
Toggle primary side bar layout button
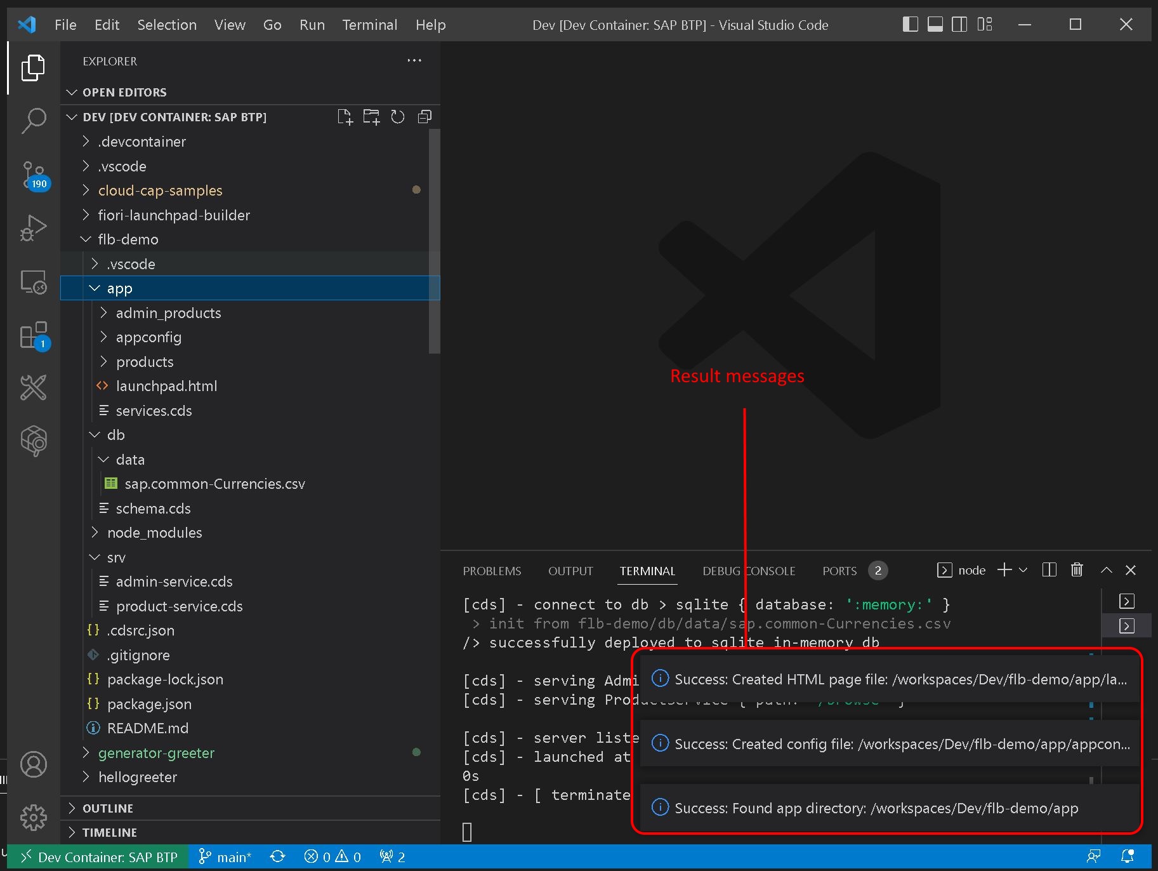(x=910, y=25)
